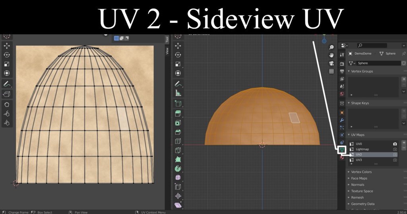The width and height of the screenshot is (407, 214).
Task: Select the Poly Build tool
Action: click(x=178, y=159)
